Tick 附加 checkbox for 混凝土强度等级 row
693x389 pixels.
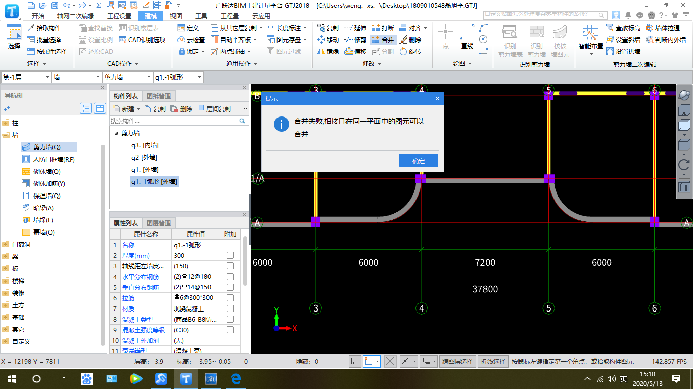[230, 330]
